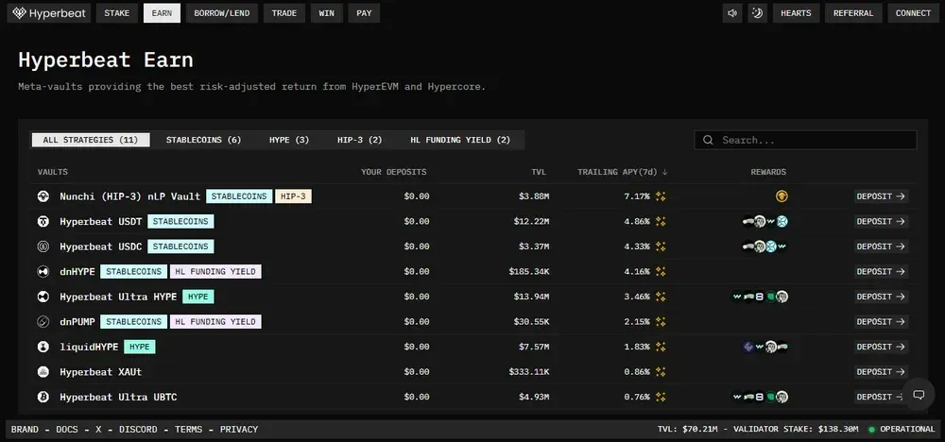Viewport: 945px width, 442px height.
Task: Click the Hyperbeat Ultra HYPE token icon
Action: tap(43, 297)
